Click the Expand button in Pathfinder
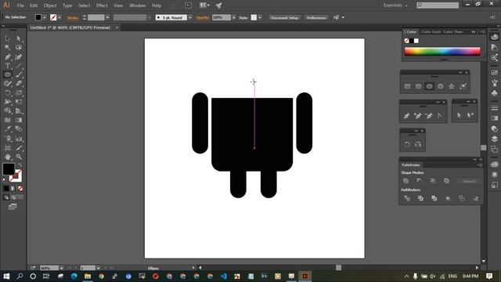Viewport: 501px width, 282px height. point(469,181)
